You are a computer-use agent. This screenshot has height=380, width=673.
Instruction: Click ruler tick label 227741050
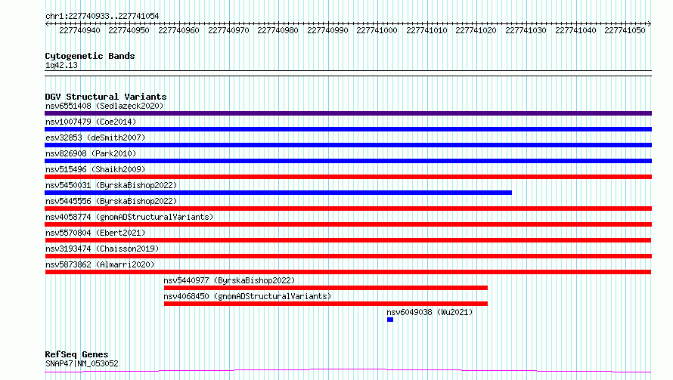pos(625,30)
